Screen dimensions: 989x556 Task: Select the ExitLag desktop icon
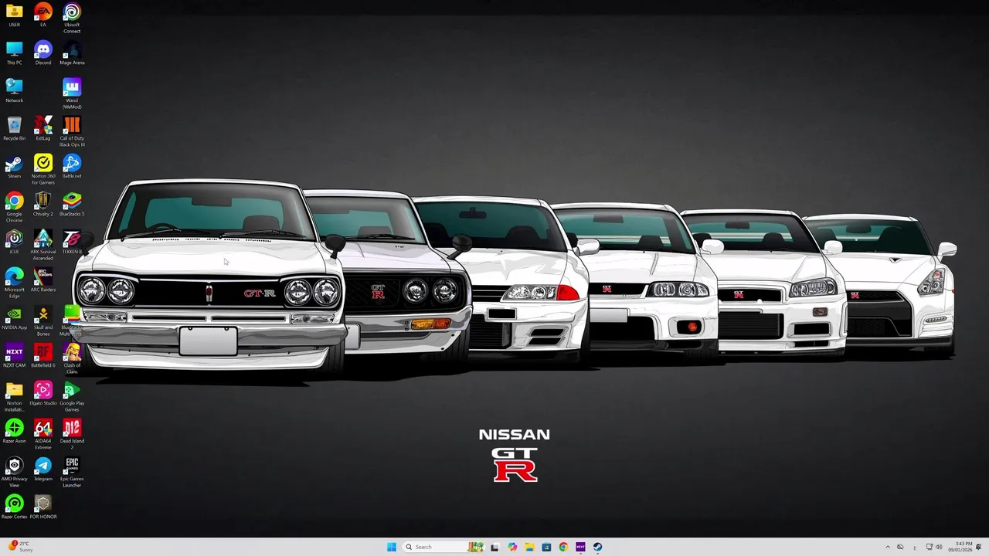click(x=43, y=129)
